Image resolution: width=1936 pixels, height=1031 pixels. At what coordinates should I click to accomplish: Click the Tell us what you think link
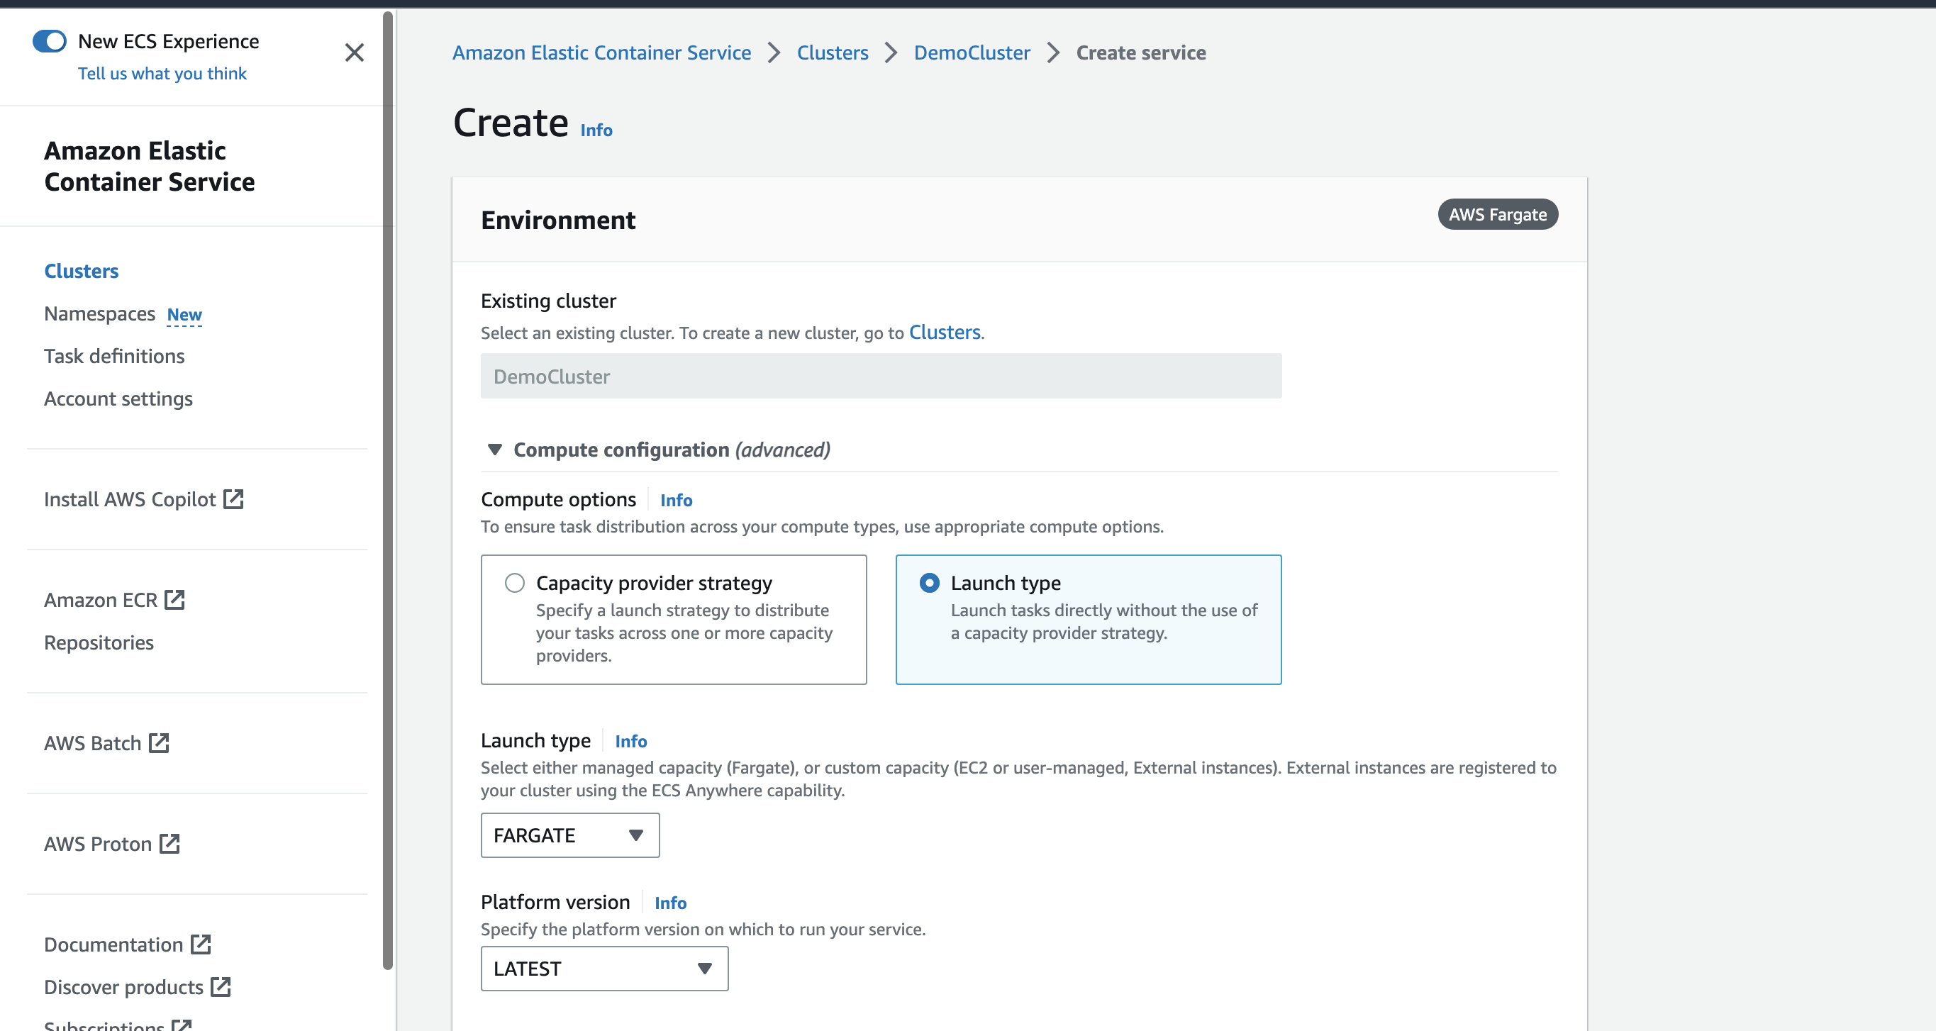[162, 74]
